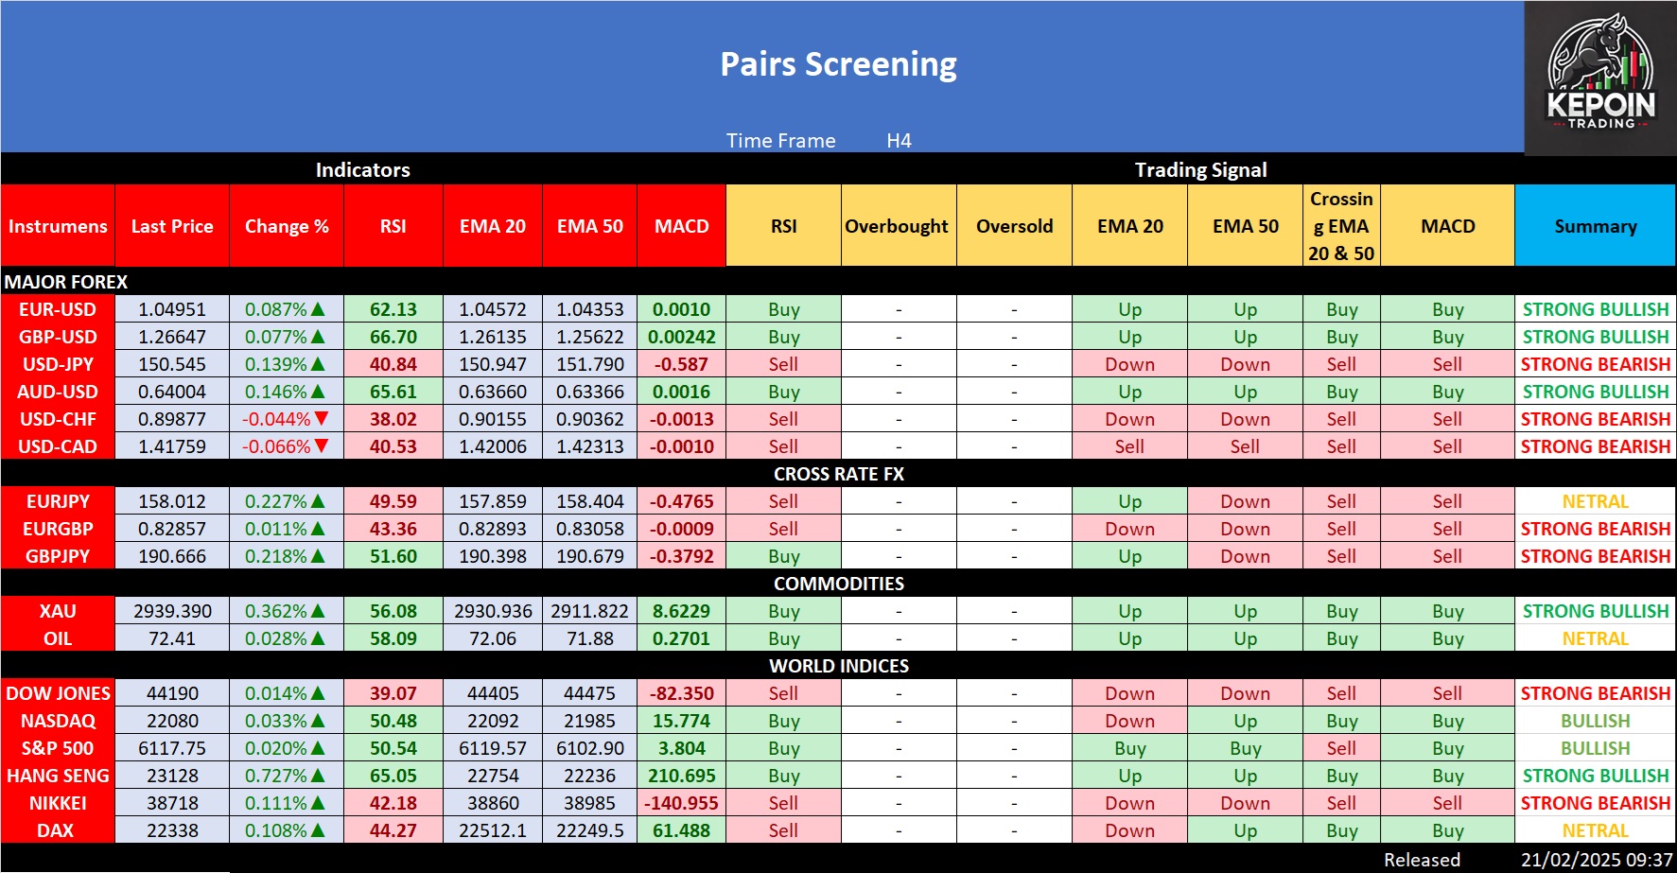1677x873 pixels.
Task: Click the red down arrow in USD-CHF row
Action: pyautogui.click(x=322, y=419)
